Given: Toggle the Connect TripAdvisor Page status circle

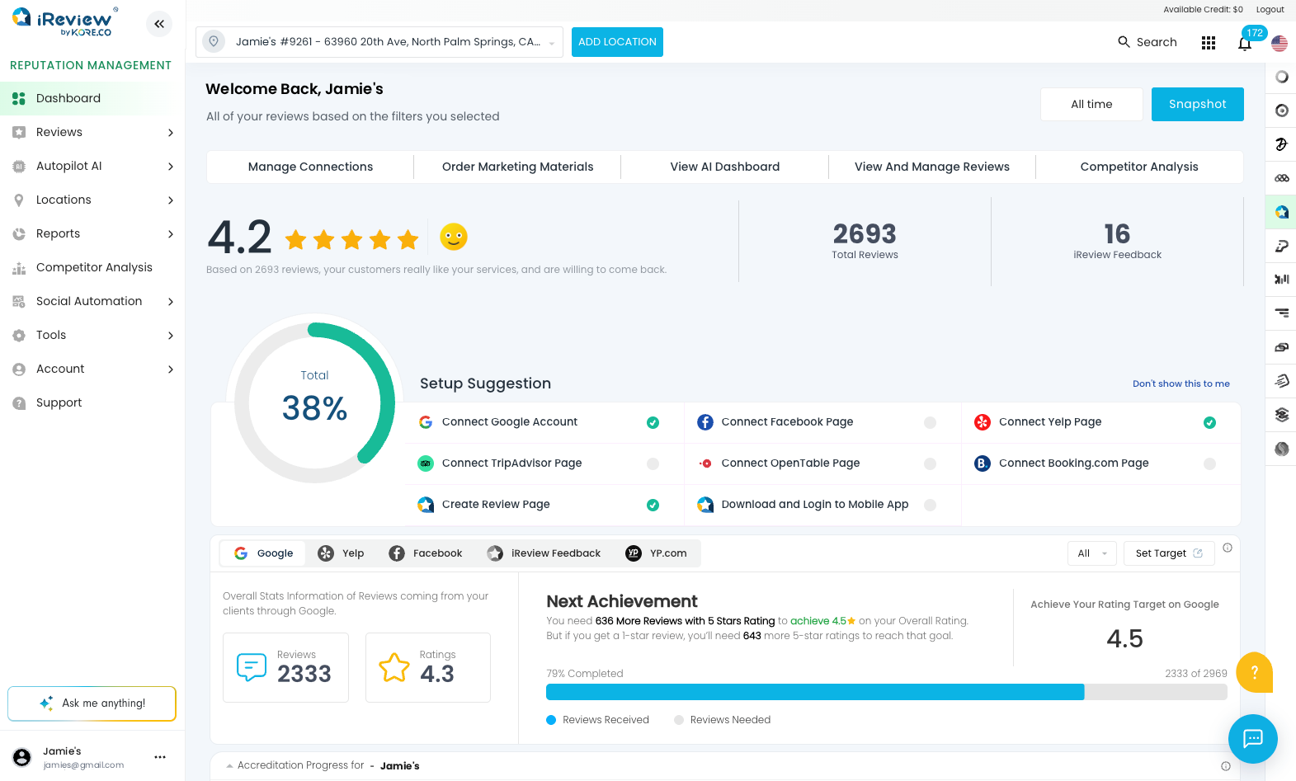Looking at the screenshot, I should pyautogui.click(x=653, y=463).
